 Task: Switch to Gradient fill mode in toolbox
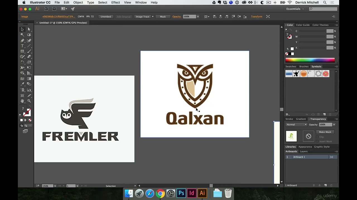pos(26,120)
